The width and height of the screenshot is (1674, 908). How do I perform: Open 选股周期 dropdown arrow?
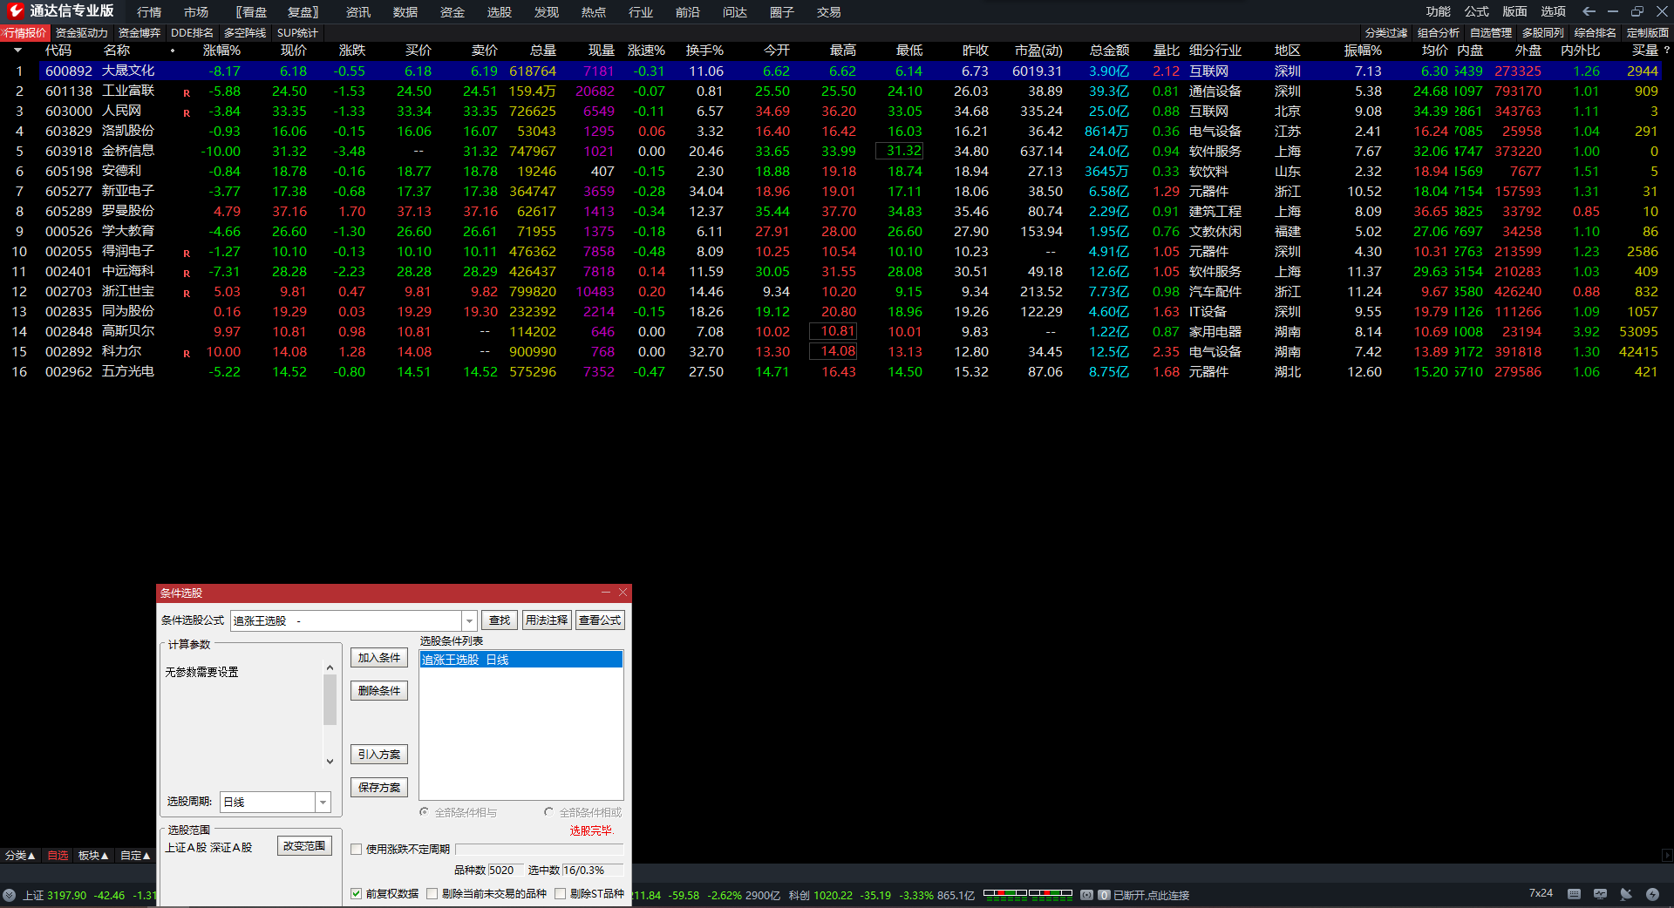point(323,802)
